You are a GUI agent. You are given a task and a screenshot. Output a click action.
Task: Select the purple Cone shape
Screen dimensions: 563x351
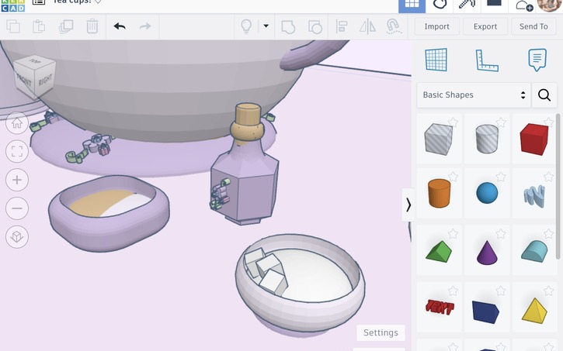click(487, 253)
